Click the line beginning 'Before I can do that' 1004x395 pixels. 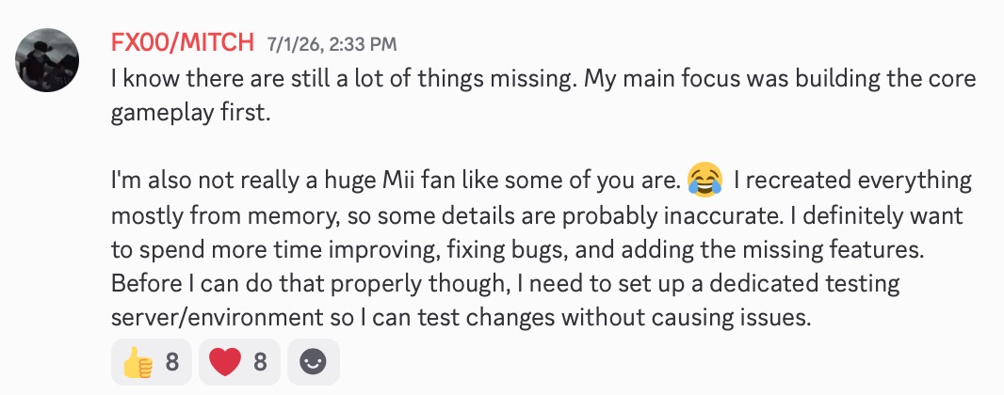(x=506, y=284)
